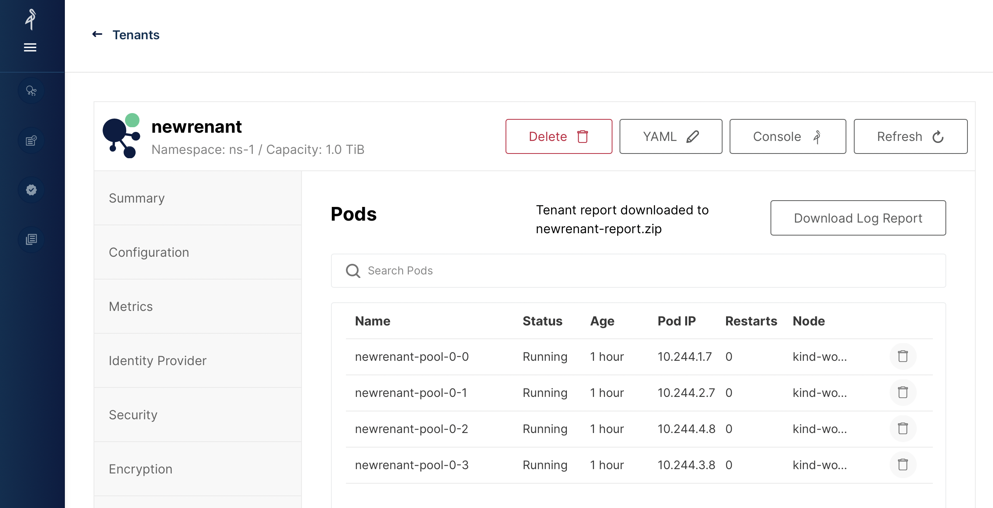The height and width of the screenshot is (508, 993).
Task: Open the hamburger menu in sidebar
Action: tap(30, 48)
